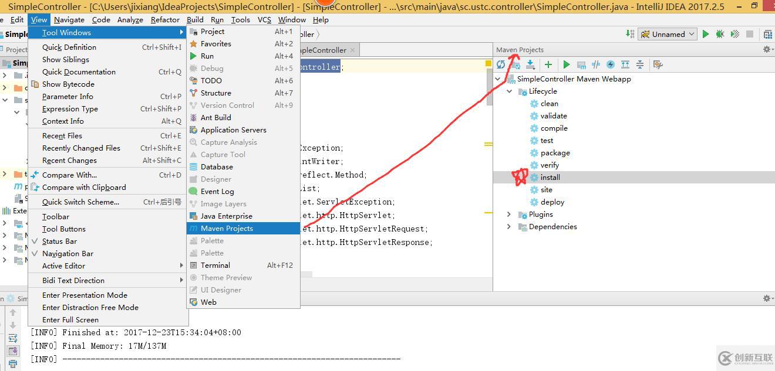The width and height of the screenshot is (775, 371).
Task: Open Terminal from Tool Windows submenu
Action: tap(215, 266)
